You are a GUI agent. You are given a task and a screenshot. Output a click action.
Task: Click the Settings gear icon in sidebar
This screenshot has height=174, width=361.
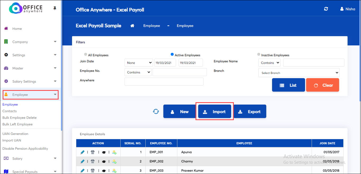click(x=6, y=55)
